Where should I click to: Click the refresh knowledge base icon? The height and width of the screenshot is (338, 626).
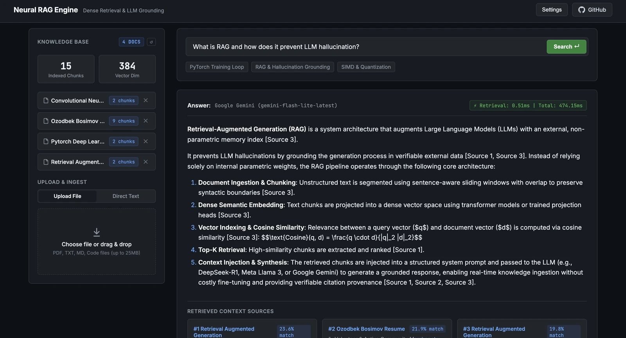pyautogui.click(x=151, y=42)
